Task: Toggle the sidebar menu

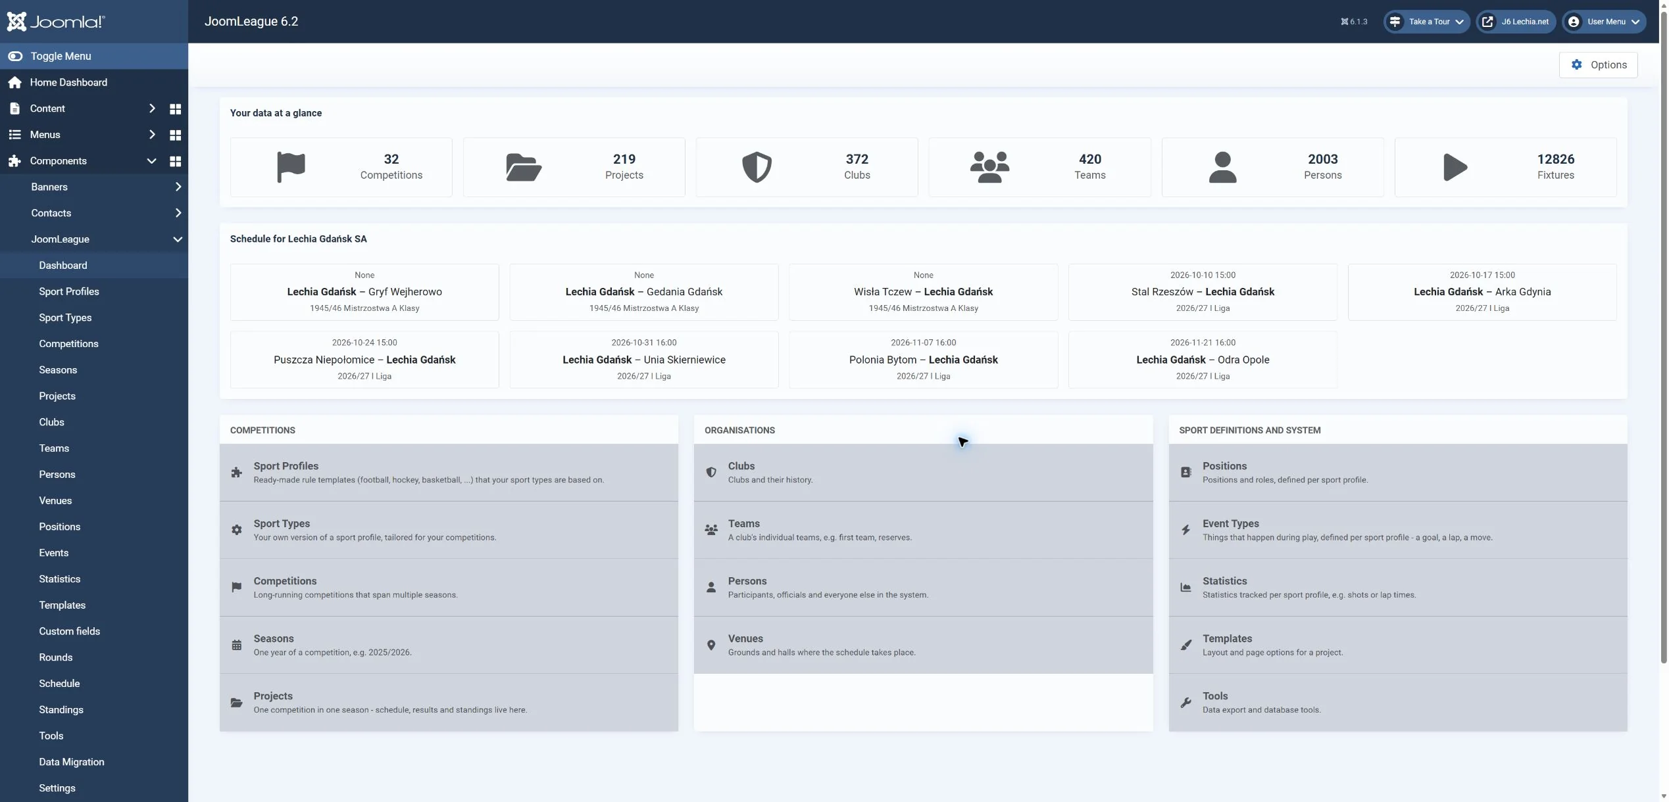Action: [x=94, y=56]
